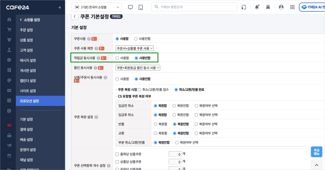The image size is (325, 170).
Task: Click the Cafe24 logo
Action: pos(18,7)
